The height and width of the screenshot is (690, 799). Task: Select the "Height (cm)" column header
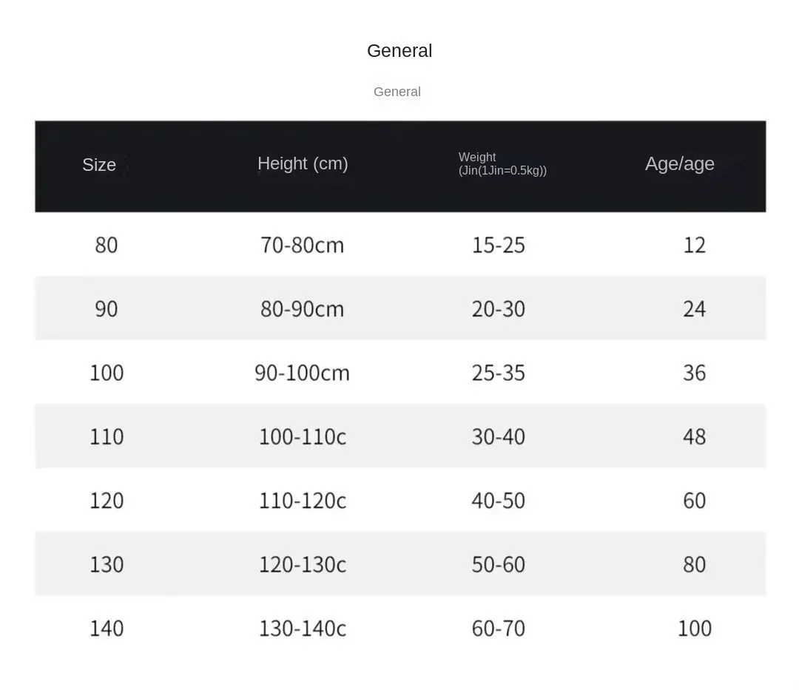303,163
